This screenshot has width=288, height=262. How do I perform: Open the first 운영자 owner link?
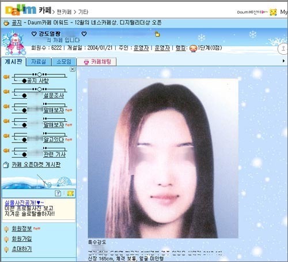point(141,48)
